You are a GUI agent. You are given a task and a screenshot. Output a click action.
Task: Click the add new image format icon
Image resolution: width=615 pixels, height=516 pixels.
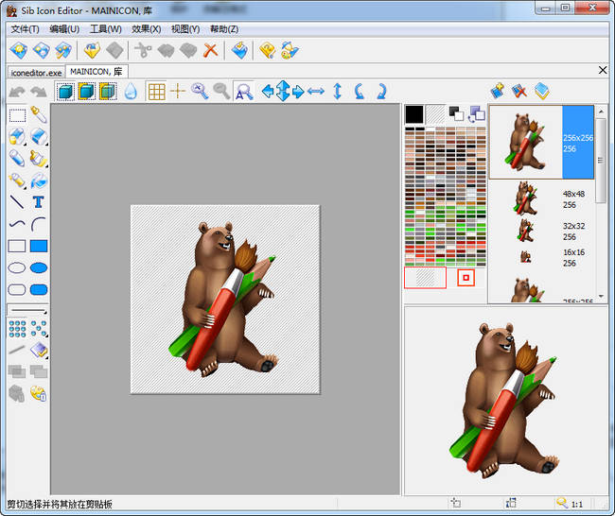[x=498, y=91]
